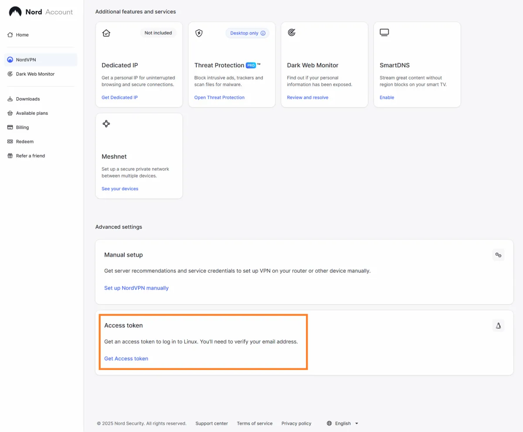This screenshot has height=432, width=523.
Task: Open the English language dropdown
Action: point(343,423)
